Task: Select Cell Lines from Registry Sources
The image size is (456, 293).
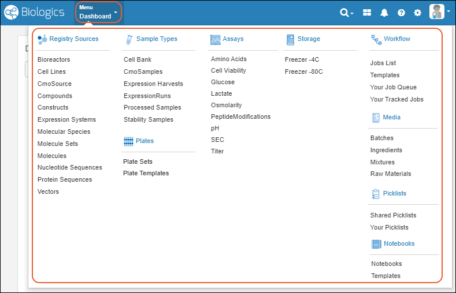Action: pos(51,72)
